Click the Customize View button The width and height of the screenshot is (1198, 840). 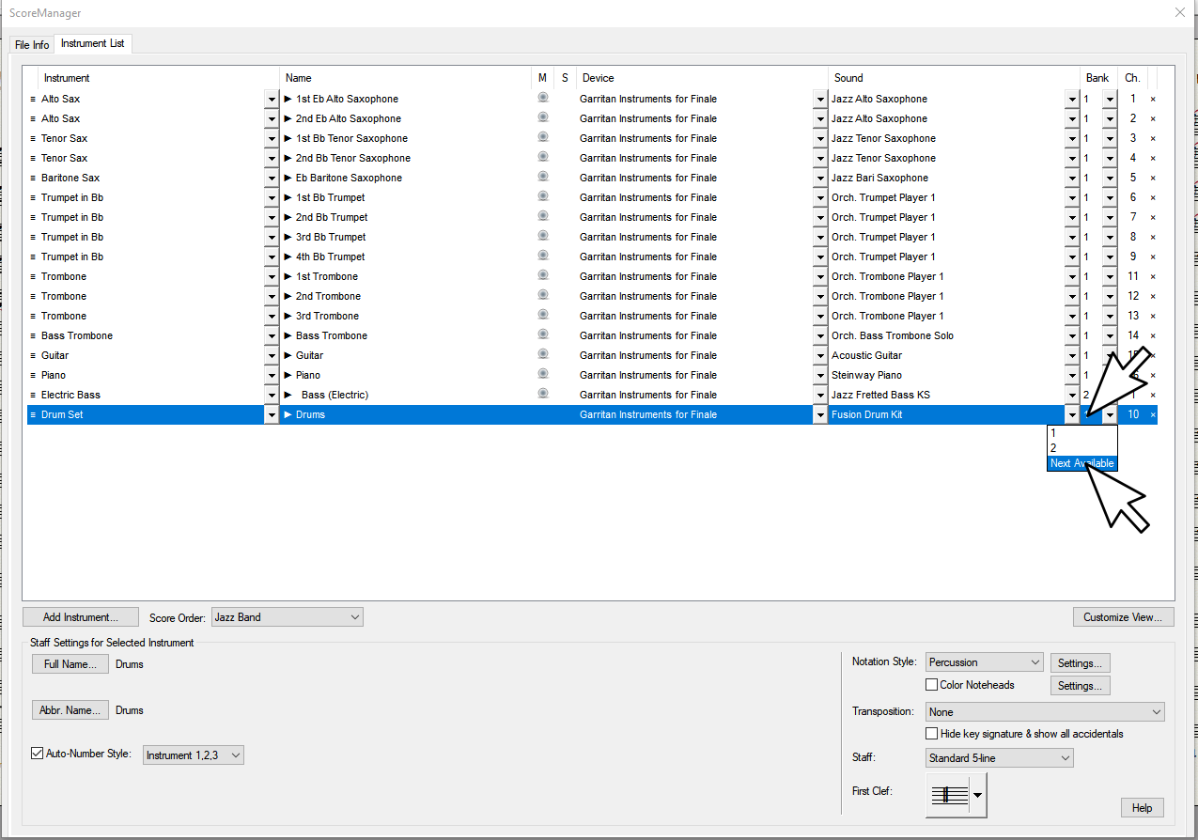(1123, 617)
